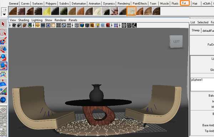Click the LEFT face of the view cube
The width and height of the screenshot is (214, 137).
176,41
